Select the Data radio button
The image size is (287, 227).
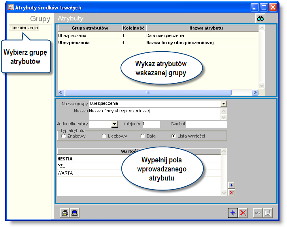(143, 136)
